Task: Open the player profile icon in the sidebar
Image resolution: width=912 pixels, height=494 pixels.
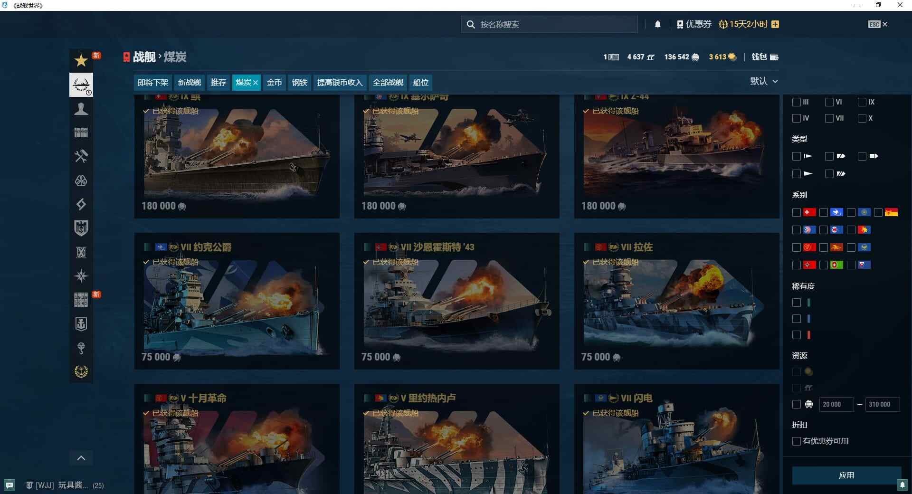Action: pos(81,109)
